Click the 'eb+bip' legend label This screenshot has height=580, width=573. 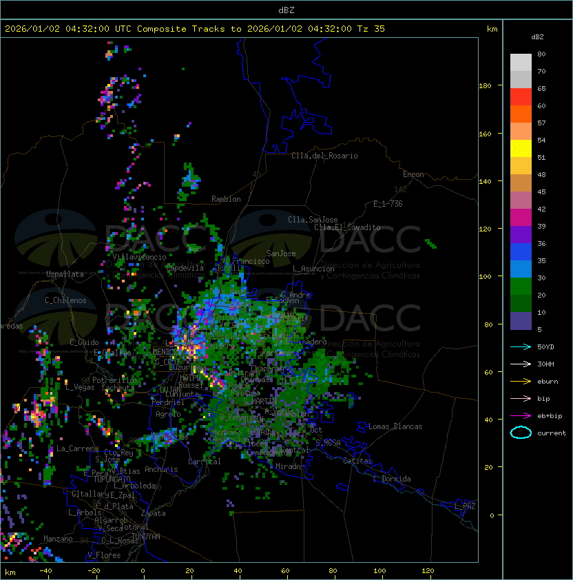tap(550, 416)
